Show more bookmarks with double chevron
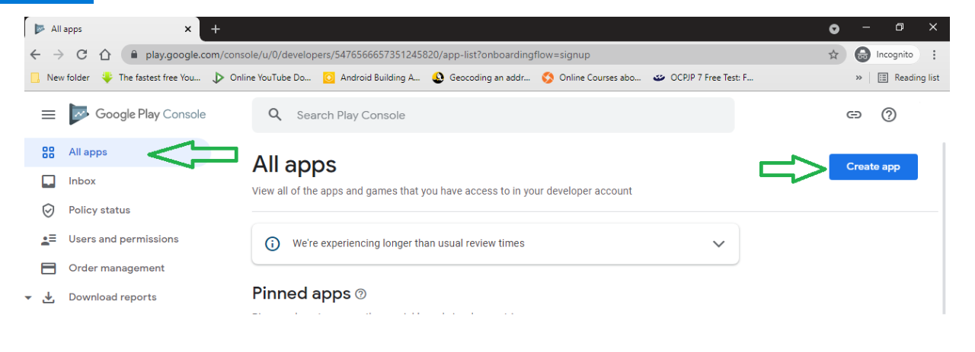 coord(859,78)
